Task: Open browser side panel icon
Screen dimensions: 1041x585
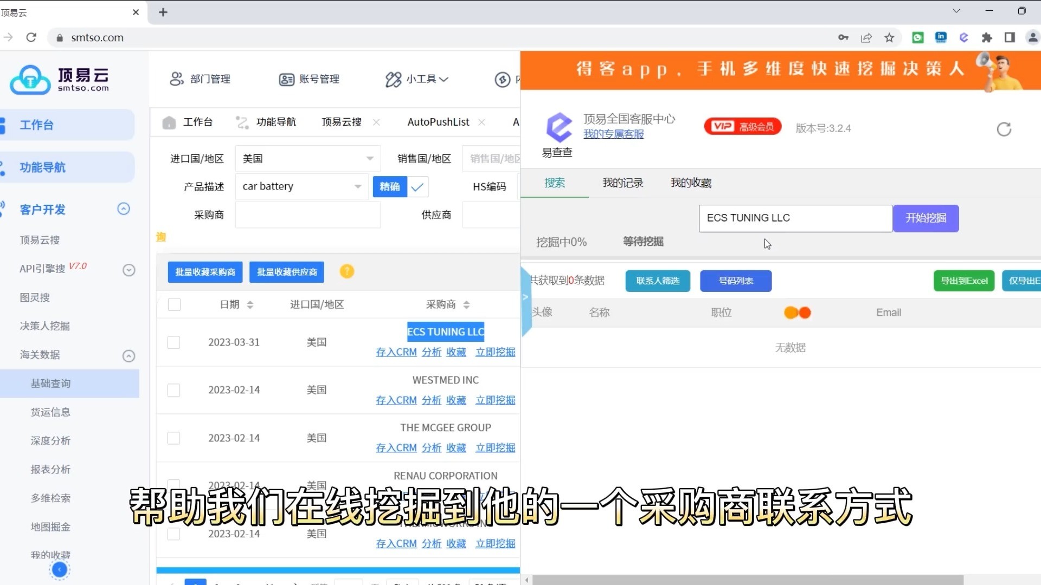Action: [1010, 37]
